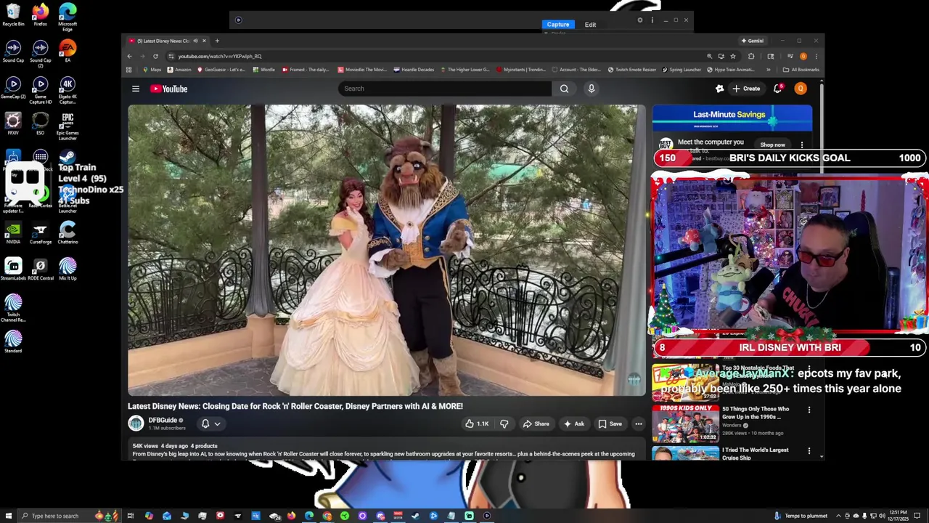
Task: Open the Mix It Up desktop shortcut
Action: click(67, 269)
